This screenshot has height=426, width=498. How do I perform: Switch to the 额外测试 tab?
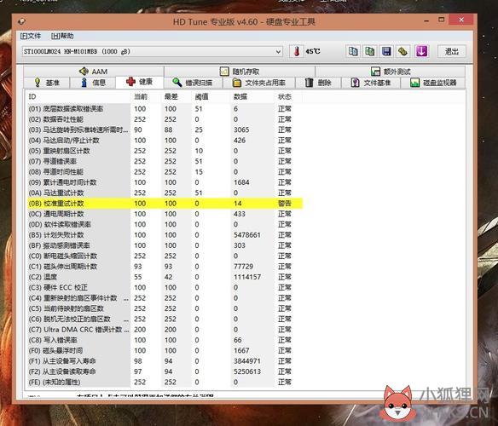391,72
